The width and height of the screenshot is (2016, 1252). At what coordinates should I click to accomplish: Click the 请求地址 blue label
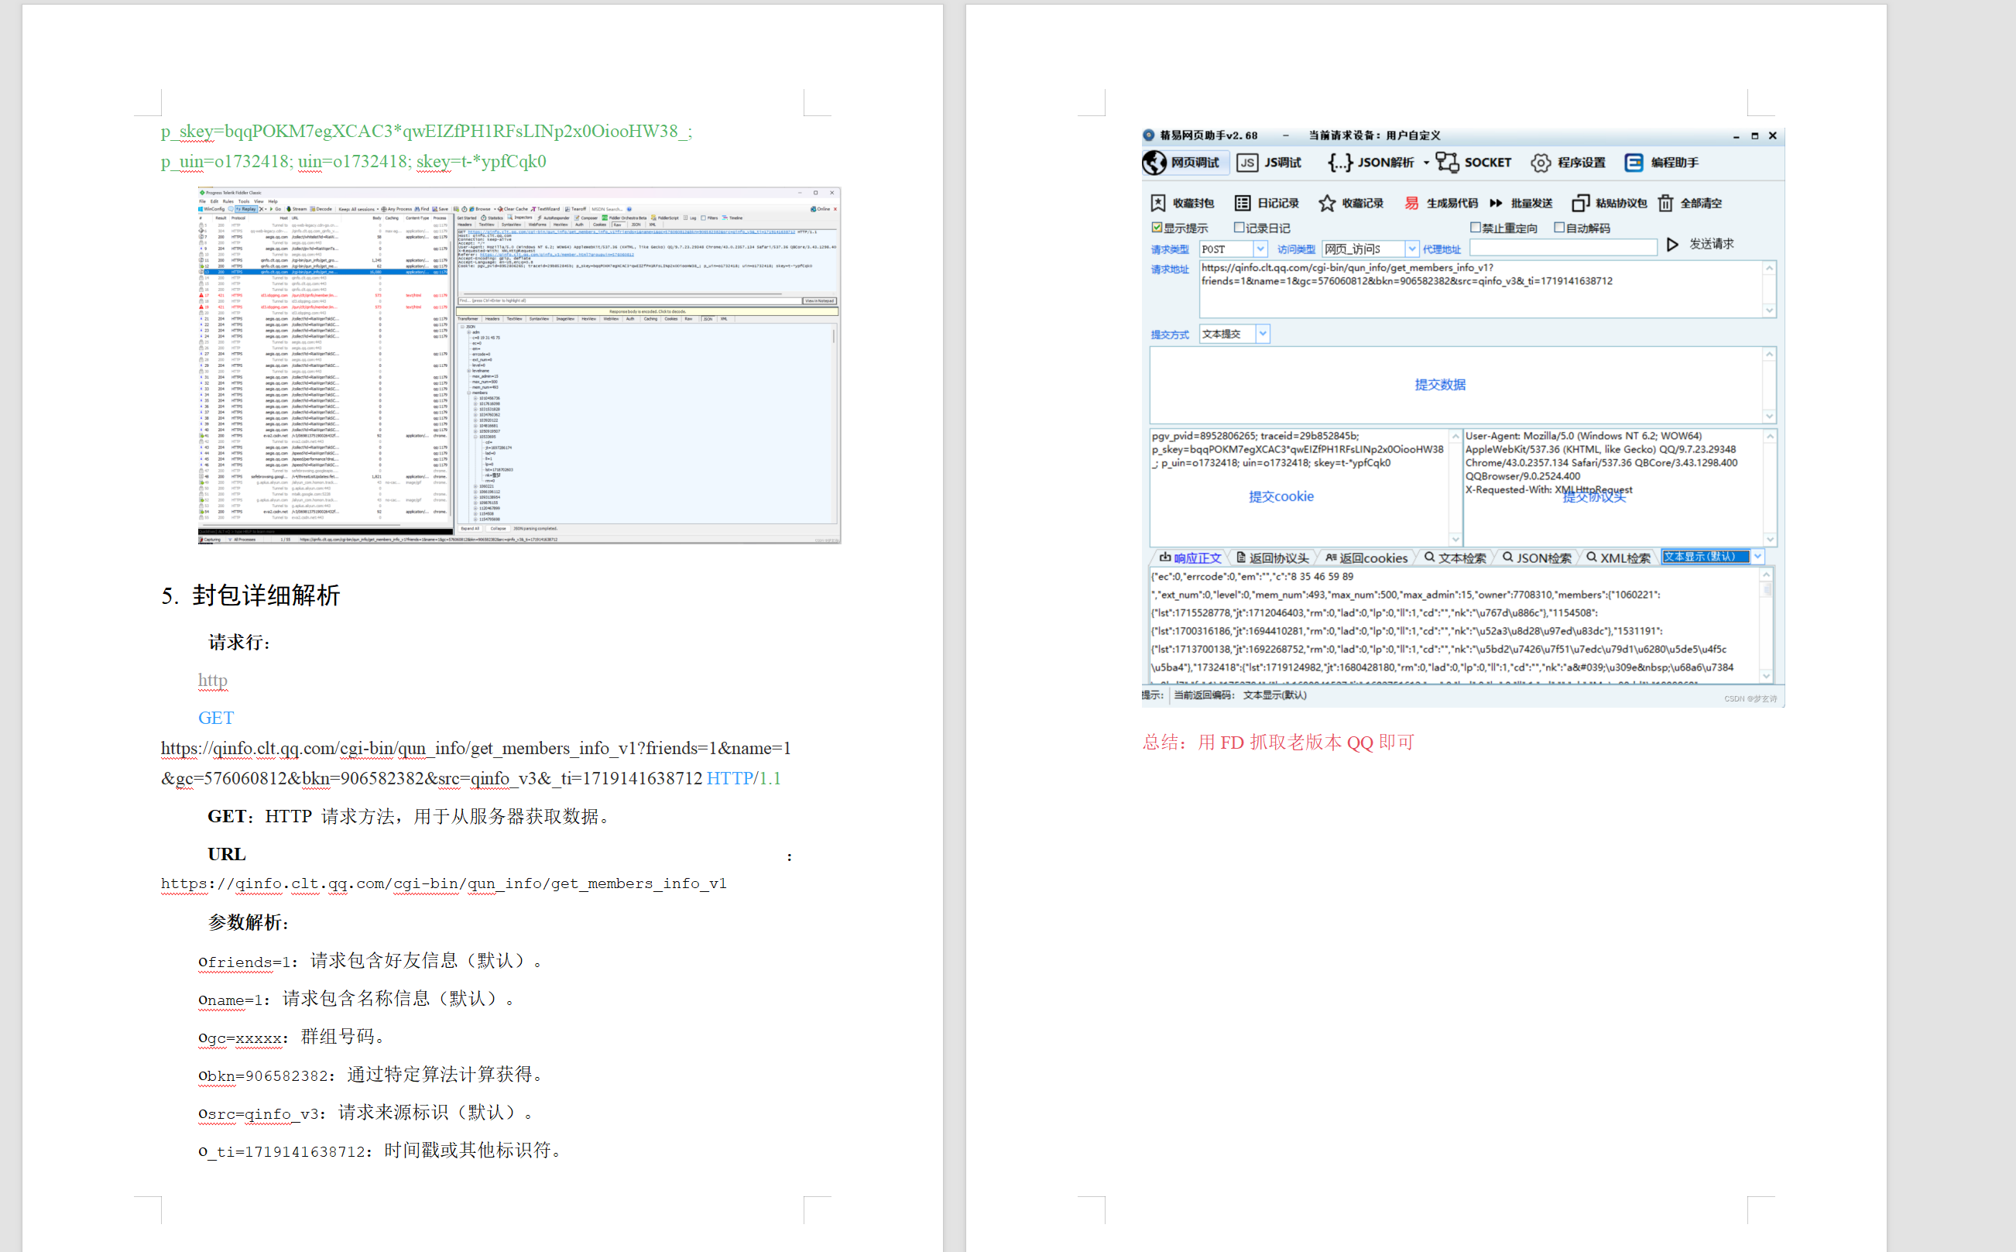1169,269
